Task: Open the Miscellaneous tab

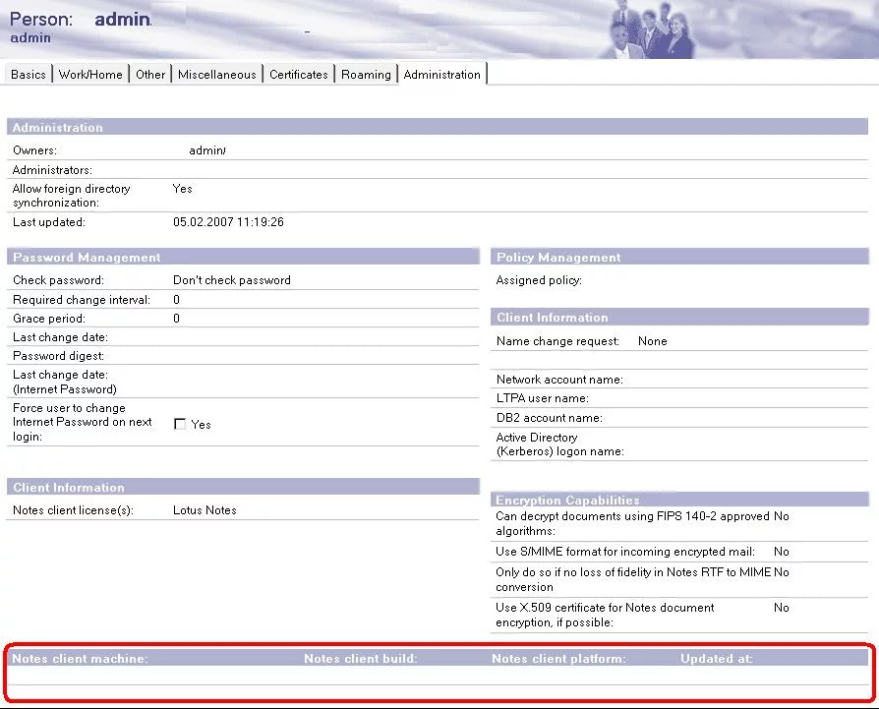Action: [216, 75]
